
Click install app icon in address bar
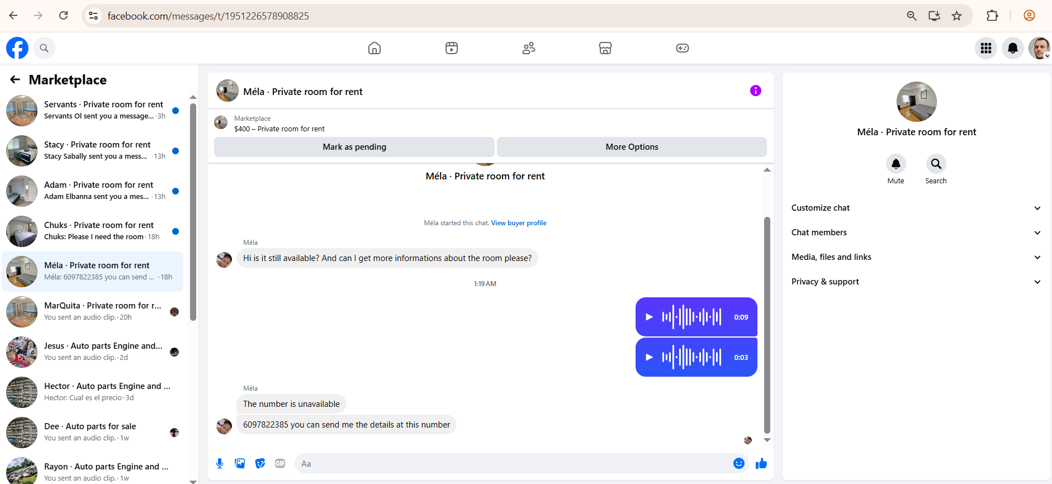click(x=934, y=16)
